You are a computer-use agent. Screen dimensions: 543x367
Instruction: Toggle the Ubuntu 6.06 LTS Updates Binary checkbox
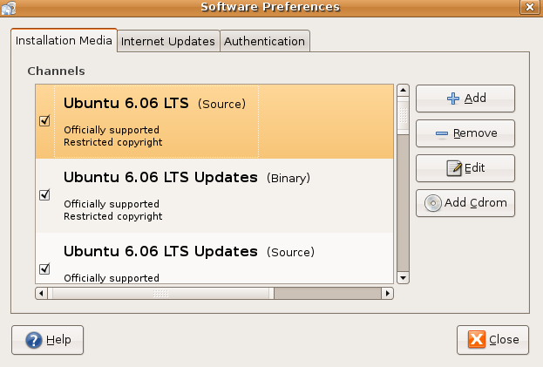tap(44, 195)
